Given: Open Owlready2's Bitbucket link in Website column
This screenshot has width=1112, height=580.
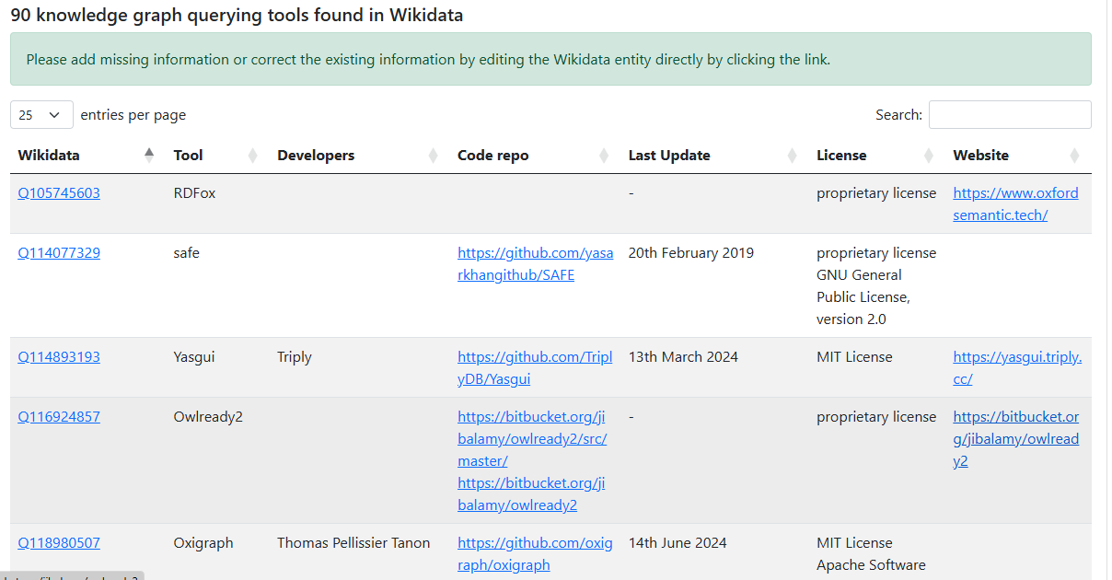Looking at the screenshot, I should click(1015, 439).
